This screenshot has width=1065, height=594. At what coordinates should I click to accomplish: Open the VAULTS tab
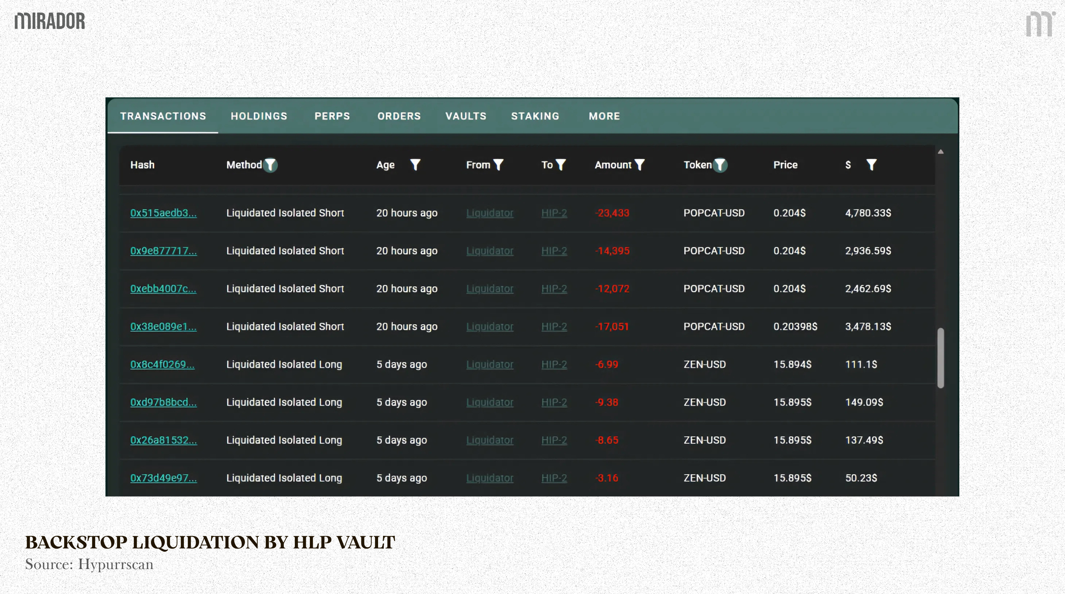(x=466, y=116)
